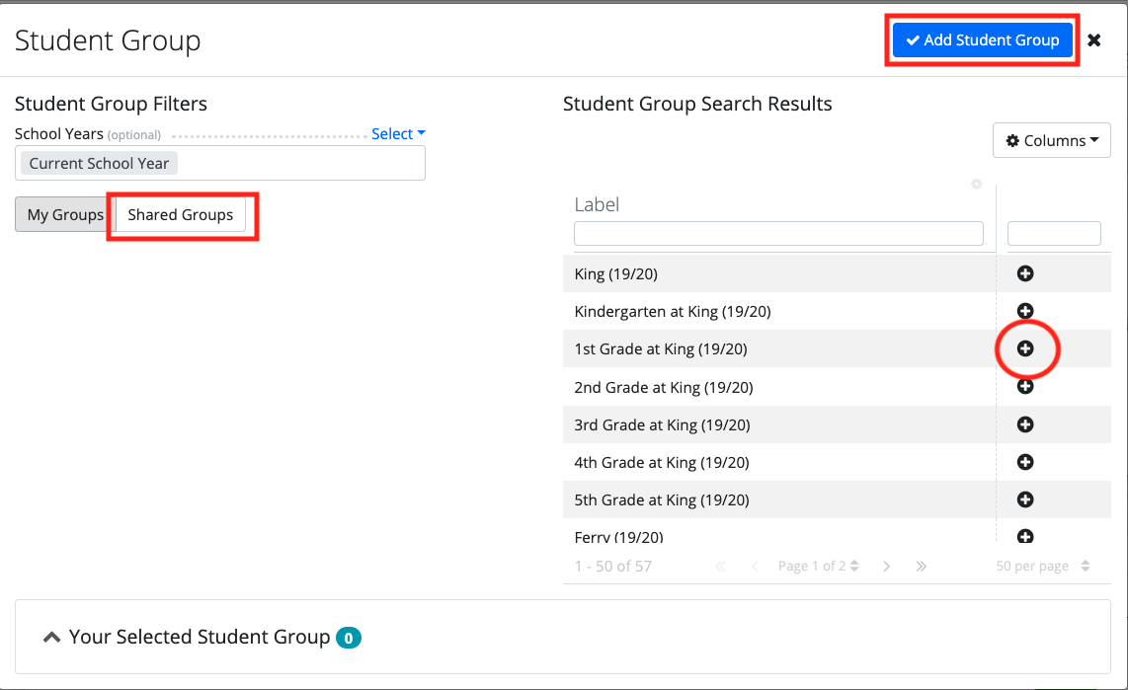Select the King (19/20) row label

pos(615,273)
